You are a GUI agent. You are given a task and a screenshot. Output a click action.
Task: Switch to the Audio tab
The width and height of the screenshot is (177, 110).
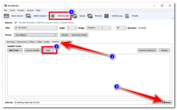[x=47, y=42]
